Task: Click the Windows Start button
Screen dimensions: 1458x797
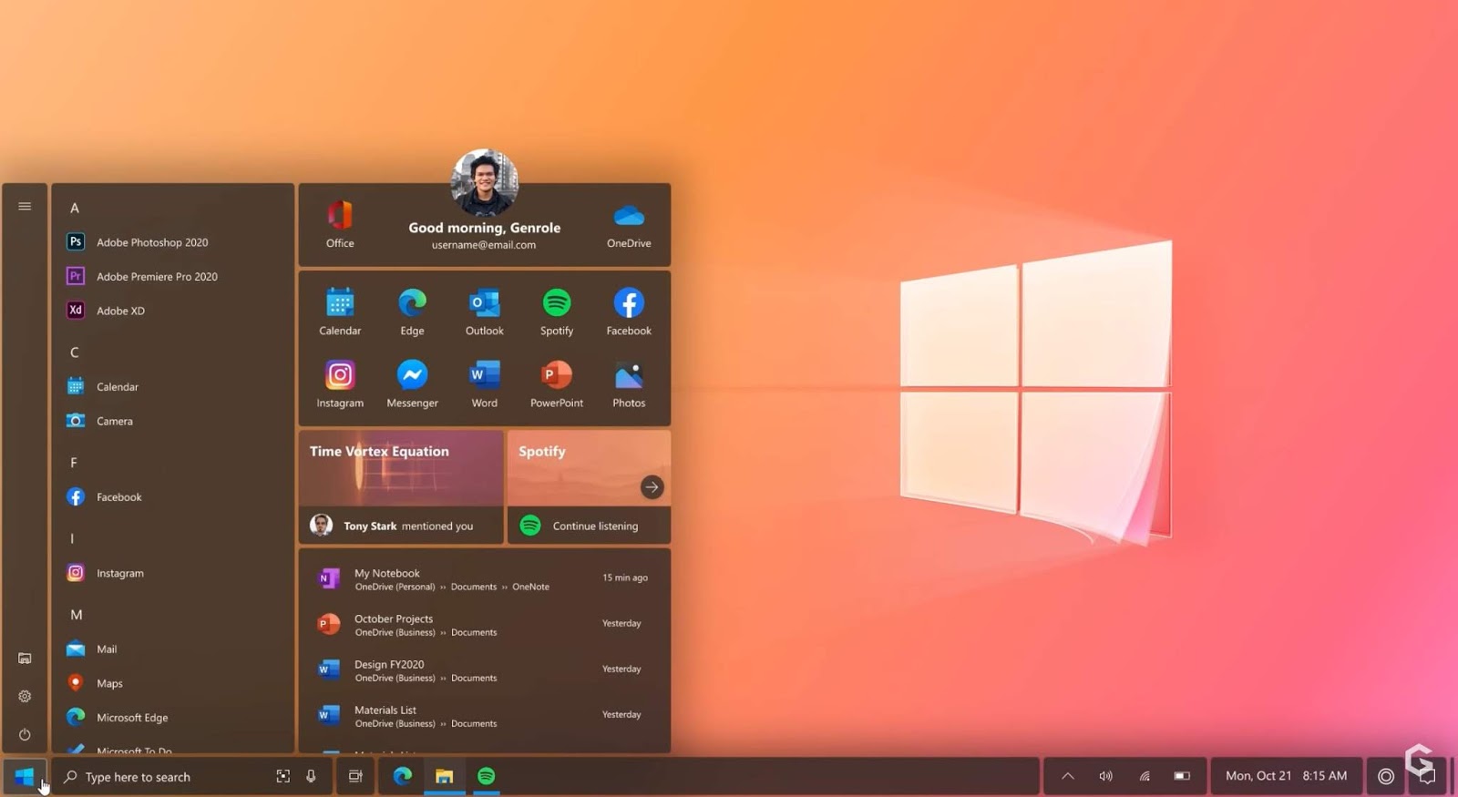Action: (x=25, y=776)
